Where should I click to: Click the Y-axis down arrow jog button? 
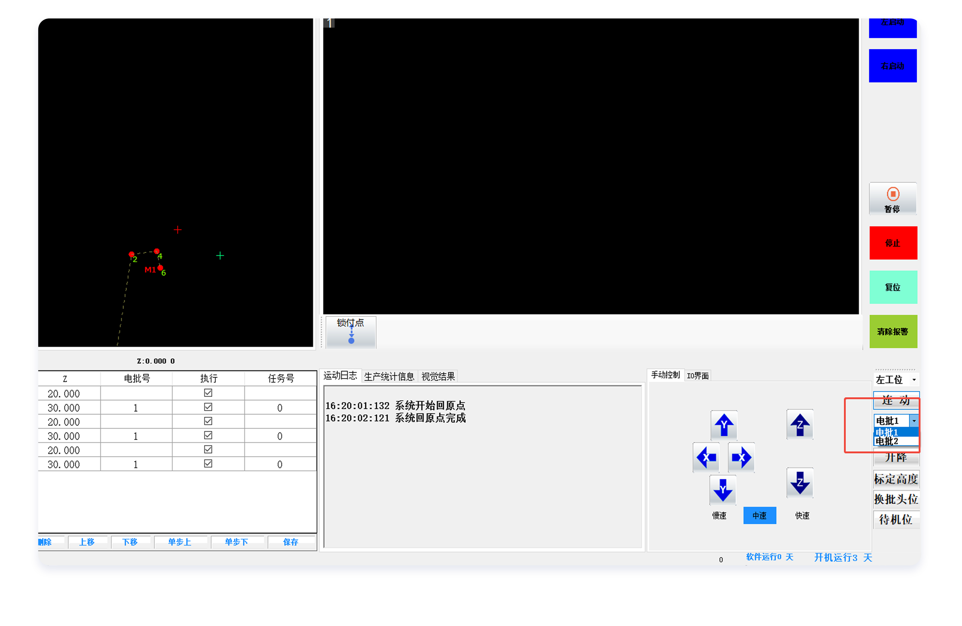723,490
